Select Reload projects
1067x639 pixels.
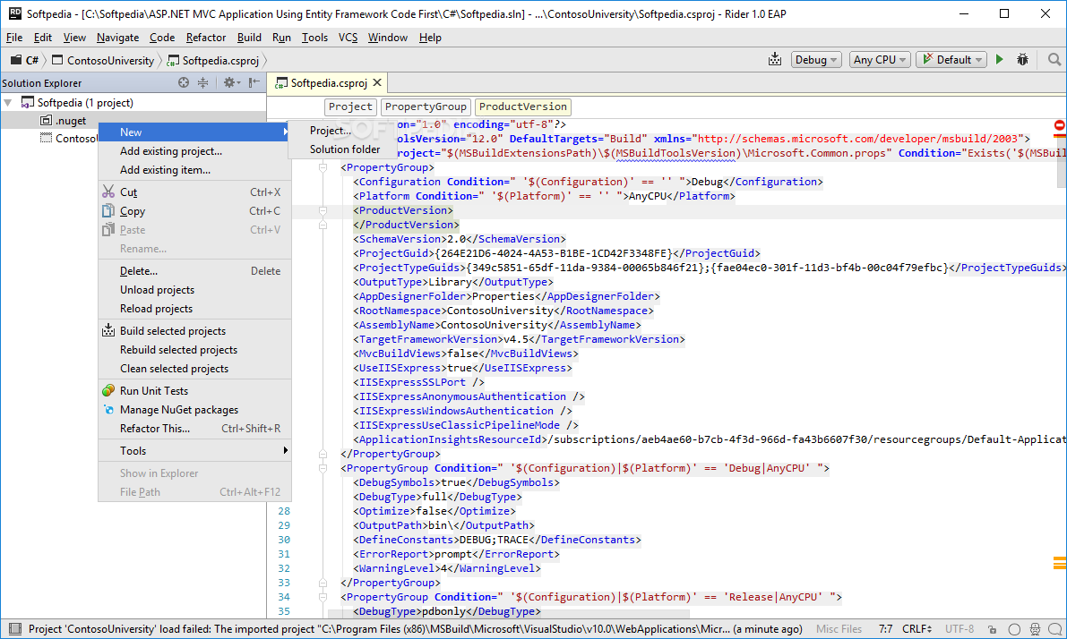click(194, 309)
